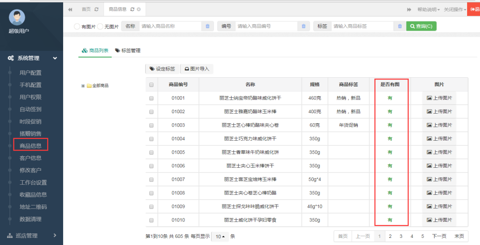Screen dimensions: 480x245
Task: Upload image for product 01007
Action: [439, 179]
